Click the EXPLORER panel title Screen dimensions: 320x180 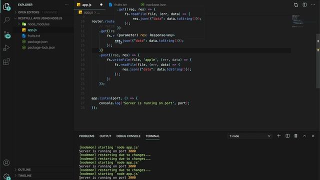click(25, 4)
